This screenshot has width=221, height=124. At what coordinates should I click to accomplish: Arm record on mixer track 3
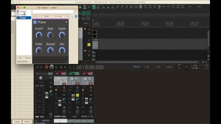tap(91, 84)
